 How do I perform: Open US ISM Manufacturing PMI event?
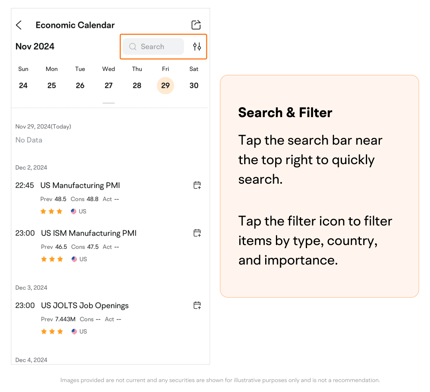[x=89, y=233]
